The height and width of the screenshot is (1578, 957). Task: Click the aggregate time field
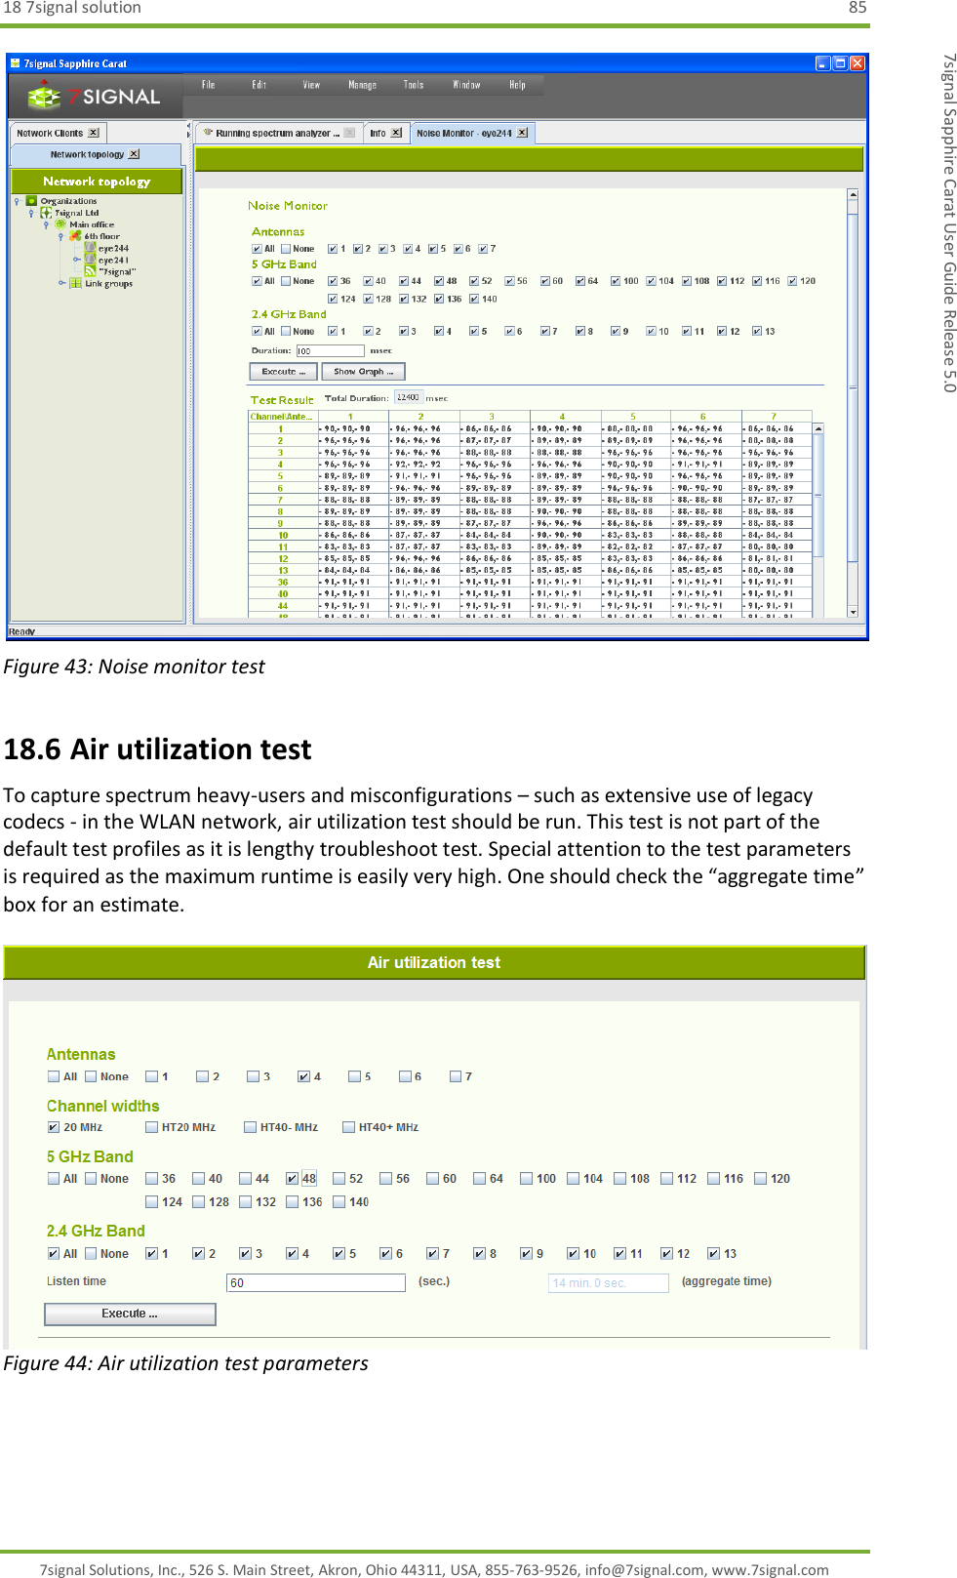tap(609, 1283)
